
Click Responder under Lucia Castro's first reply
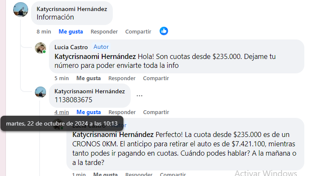coord(122,78)
